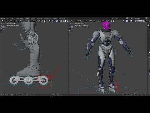150x113 pixels.
Task: Click 'User Orthographic' label in right viewport
Action: (x=80, y=24)
